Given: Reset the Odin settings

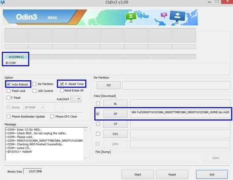Looking at the screenshot, I should point(172,175).
